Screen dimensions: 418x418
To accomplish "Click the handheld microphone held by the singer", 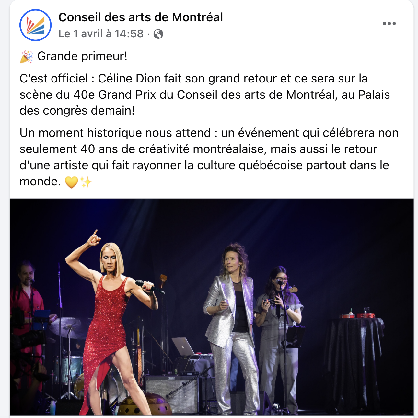I will [150, 287].
